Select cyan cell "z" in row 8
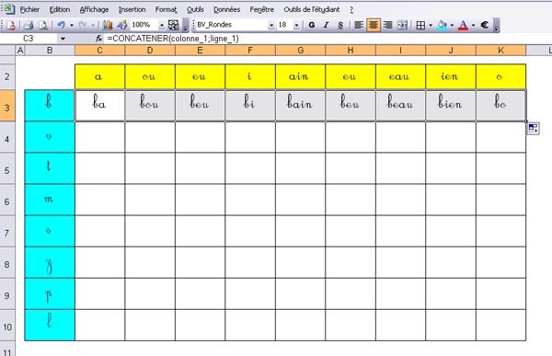Viewport: 552px width, 356px height. pos(50,262)
